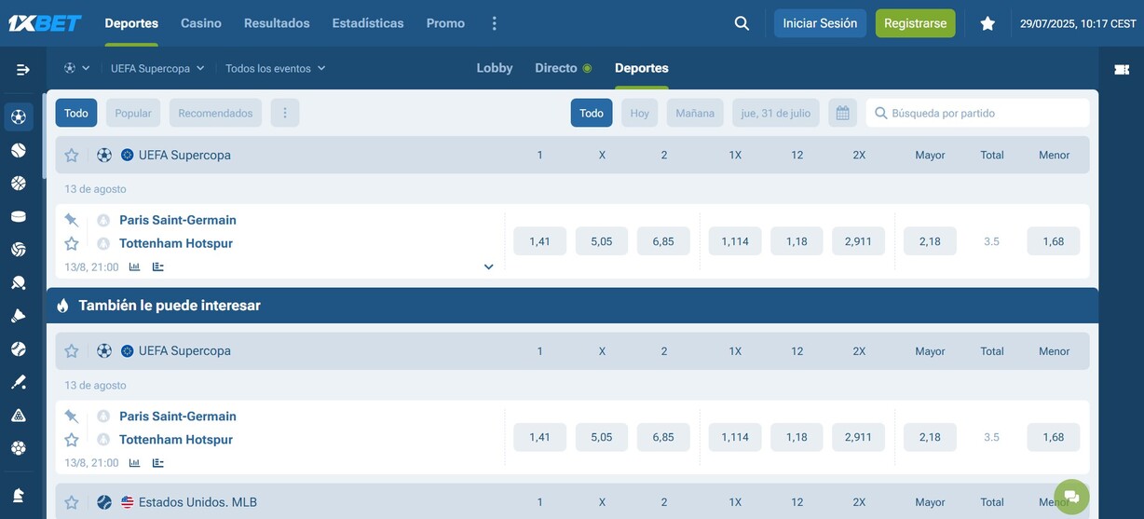
Task: Select the basketball icon in sidebar
Action: tap(19, 184)
